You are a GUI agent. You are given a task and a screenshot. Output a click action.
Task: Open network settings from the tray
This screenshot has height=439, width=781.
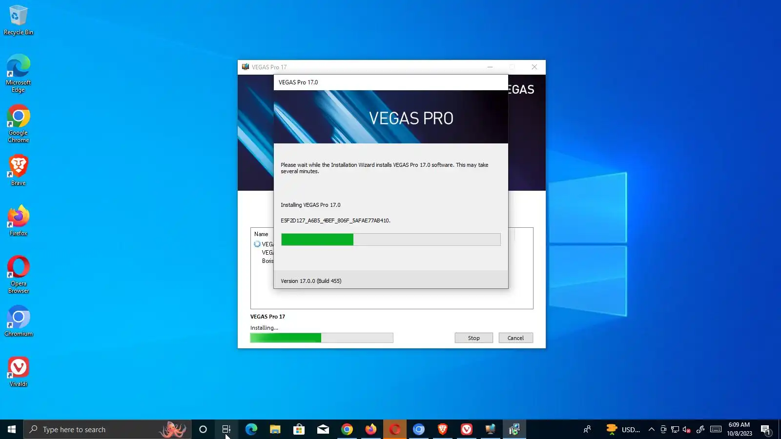(x=675, y=429)
